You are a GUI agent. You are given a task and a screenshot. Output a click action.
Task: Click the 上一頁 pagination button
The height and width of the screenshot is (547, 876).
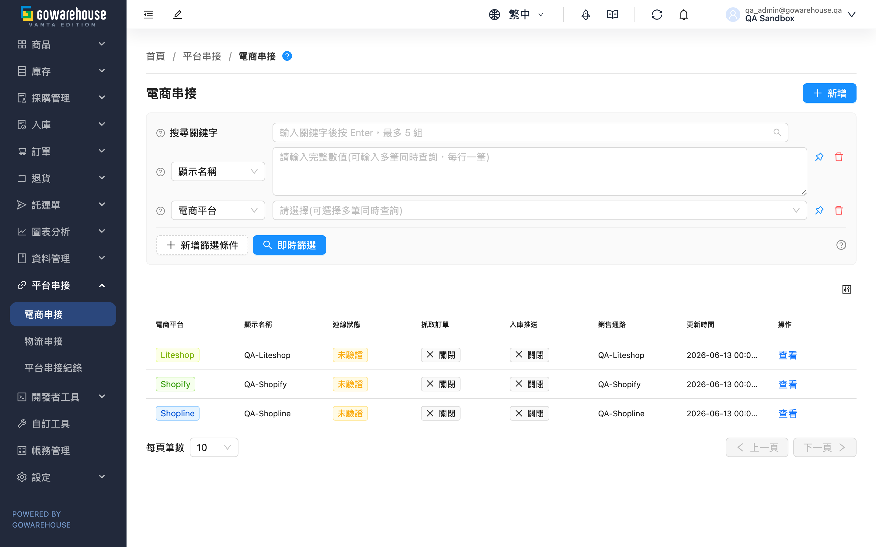pyautogui.click(x=757, y=448)
